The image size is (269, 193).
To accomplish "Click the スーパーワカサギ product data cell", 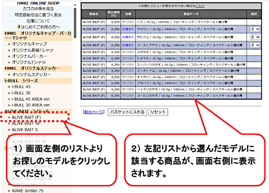I will [x=191, y=65].
